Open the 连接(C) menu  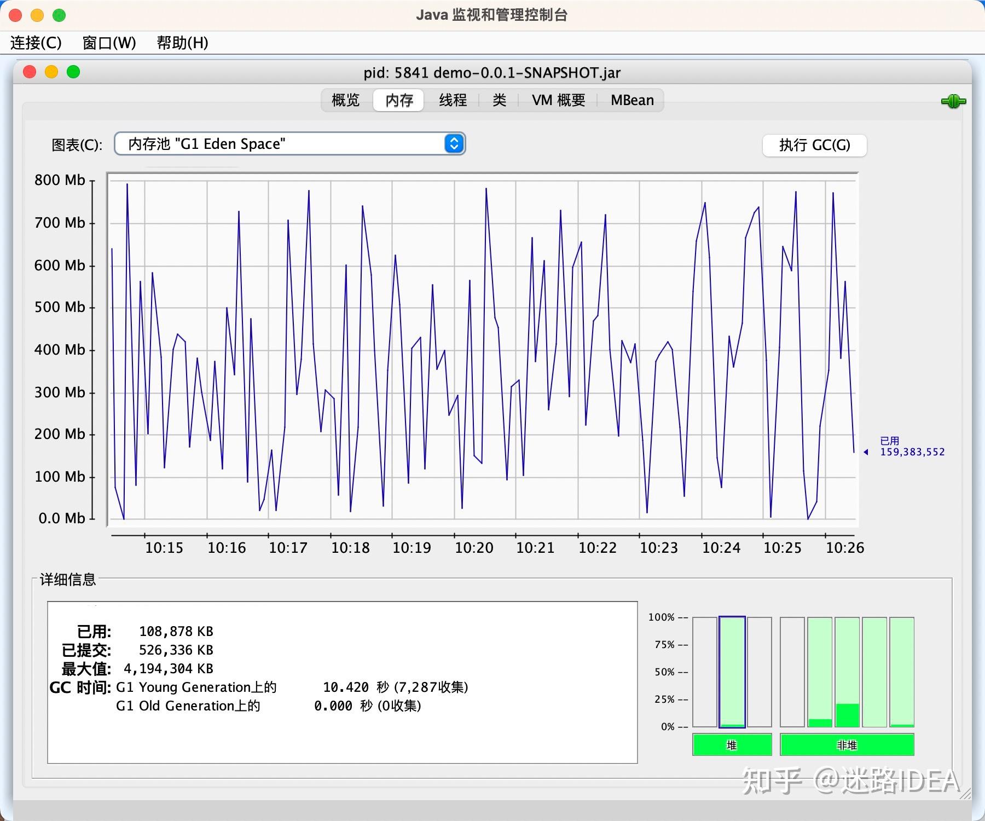[34, 43]
